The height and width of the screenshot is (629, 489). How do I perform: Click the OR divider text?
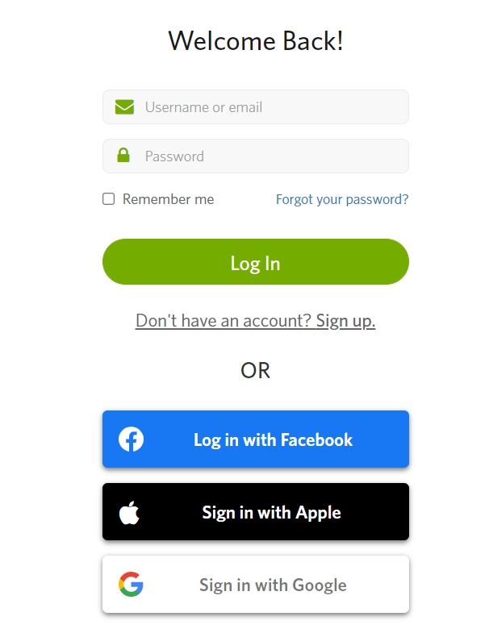255,371
